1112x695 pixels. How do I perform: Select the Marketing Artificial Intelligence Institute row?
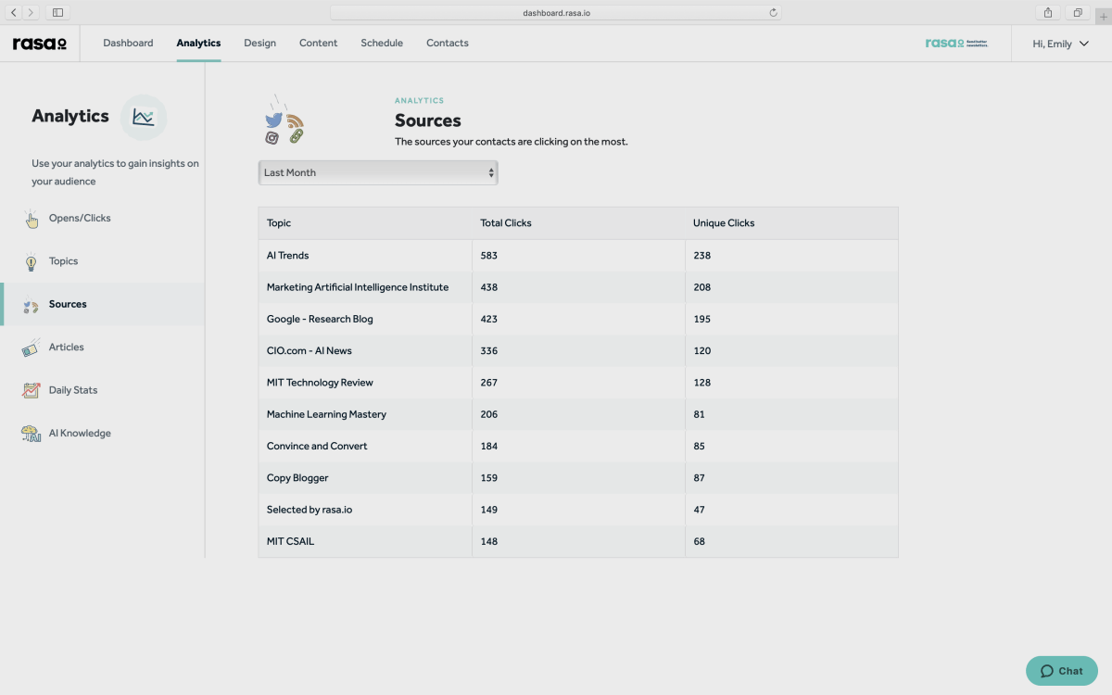pos(578,287)
